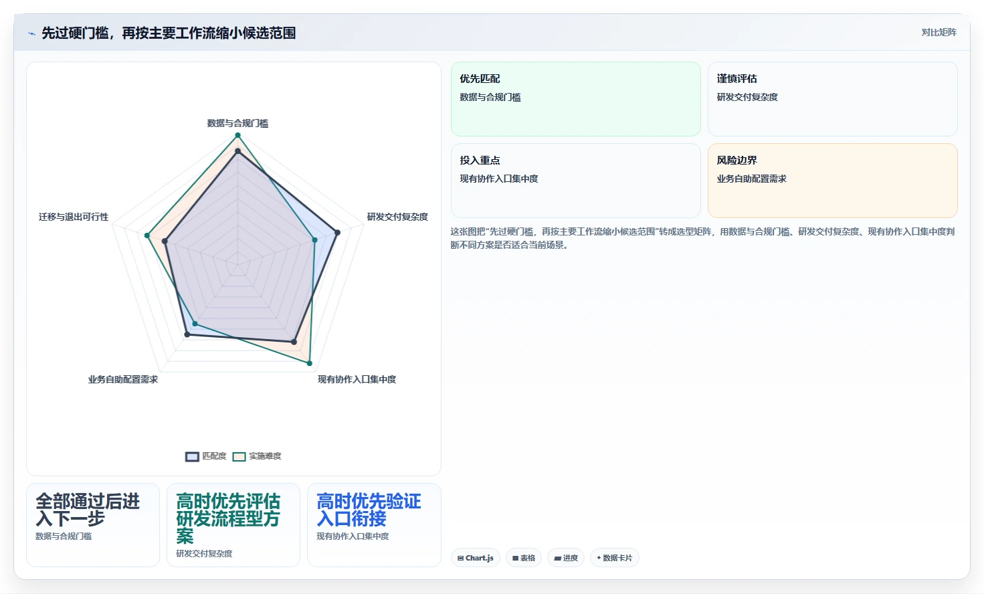The width and height of the screenshot is (984, 594).
Task: Click the 数据卡片 tag
Action: 615,558
